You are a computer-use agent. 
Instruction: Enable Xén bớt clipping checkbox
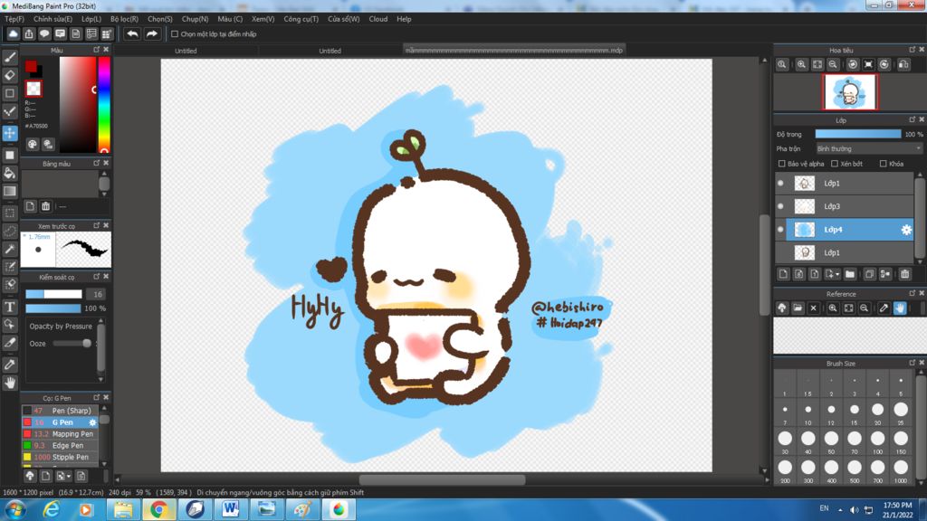point(834,164)
